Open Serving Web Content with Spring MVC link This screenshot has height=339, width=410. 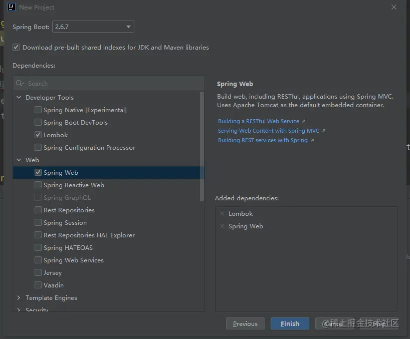(x=269, y=131)
